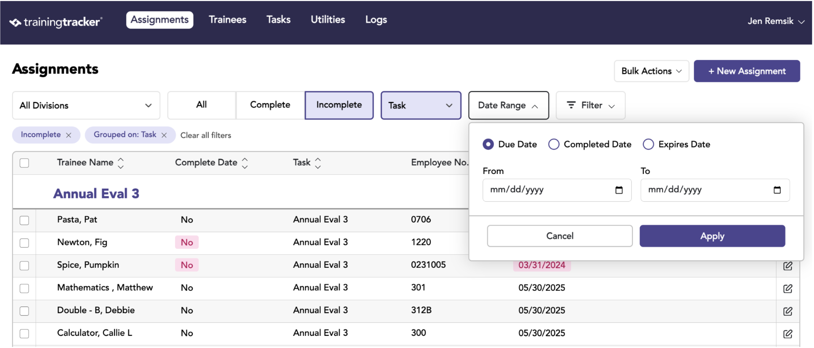Toggle the select-all checkbox in table header
Viewport: 814px width, 348px height.
pos(24,163)
